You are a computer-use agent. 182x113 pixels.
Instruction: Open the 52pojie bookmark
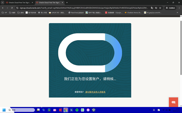click(114, 13)
